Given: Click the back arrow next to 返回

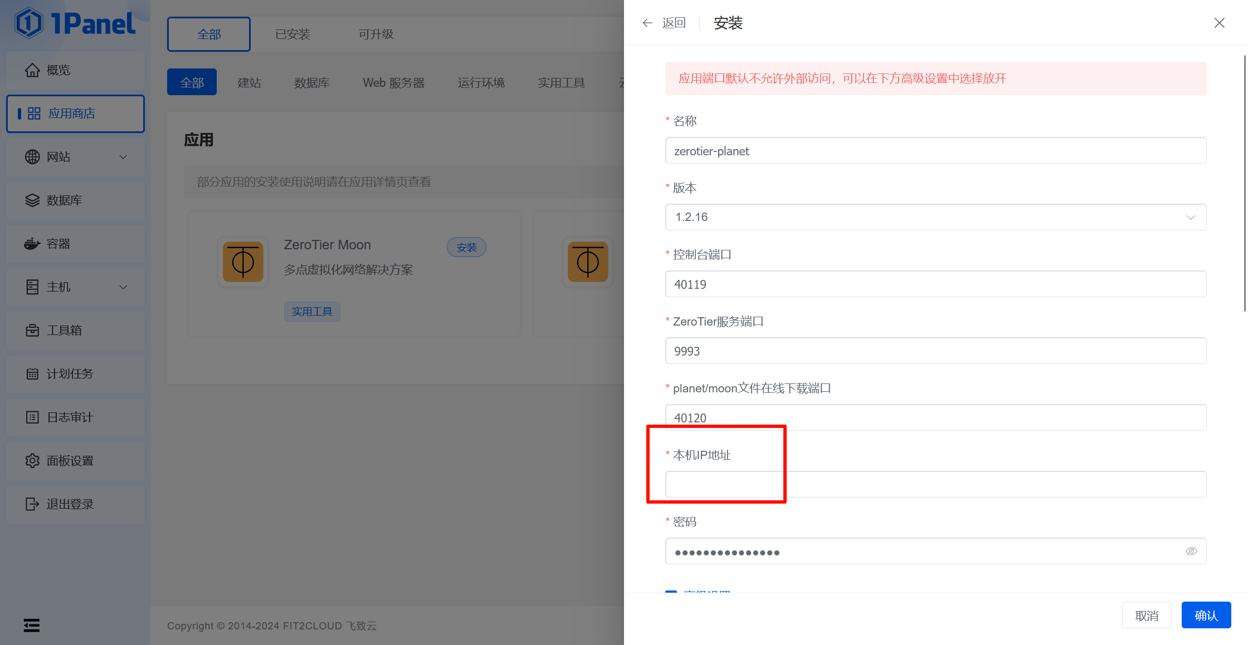Looking at the screenshot, I should point(647,23).
